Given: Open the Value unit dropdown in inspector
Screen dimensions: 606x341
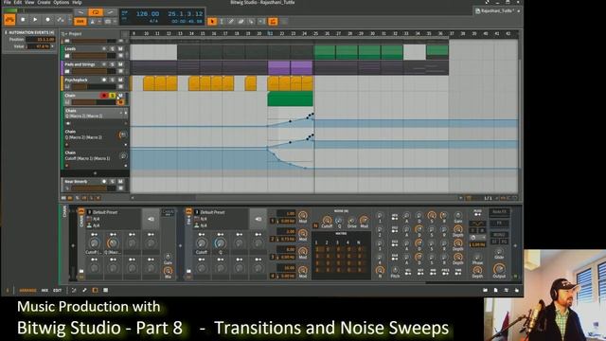Looking at the screenshot, I should (53, 46).
